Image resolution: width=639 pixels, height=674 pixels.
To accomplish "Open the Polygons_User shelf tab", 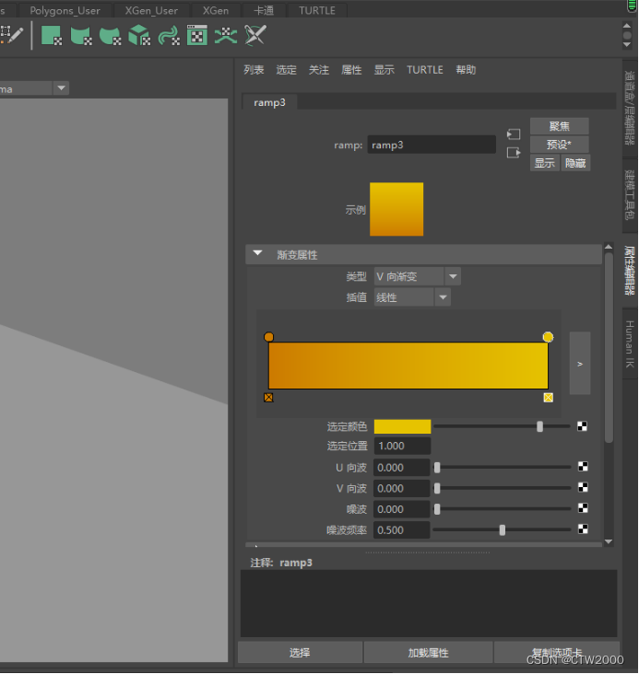I will click(x=65, y=10).
